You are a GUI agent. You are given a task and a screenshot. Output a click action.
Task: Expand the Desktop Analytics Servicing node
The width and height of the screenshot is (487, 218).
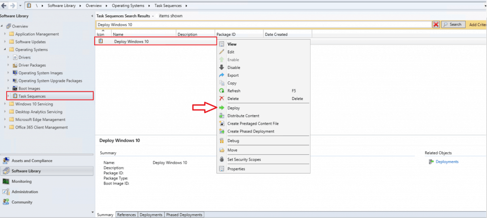pos(5,112)
